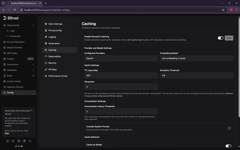The image size is (240, 150).
Task: Bookmark this page with the star icon
Action: point(223,10)
